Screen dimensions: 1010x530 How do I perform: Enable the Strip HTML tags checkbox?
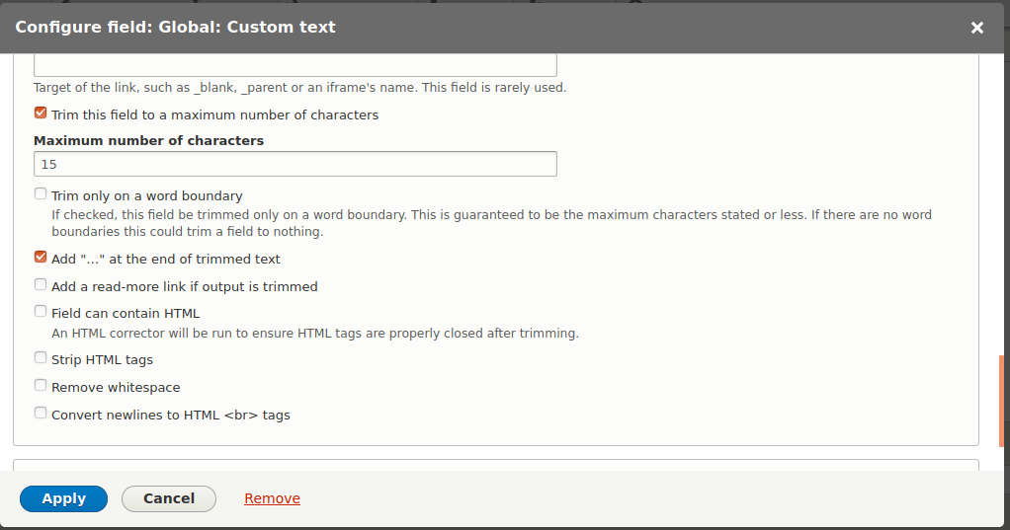pyautogui.click(x=41, y=358)
